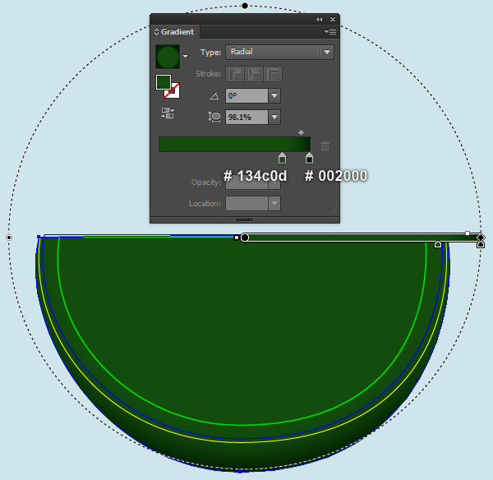The image size is (493, 480).
Task: Click the left handle of dashed circle
Action: point(9,238)
